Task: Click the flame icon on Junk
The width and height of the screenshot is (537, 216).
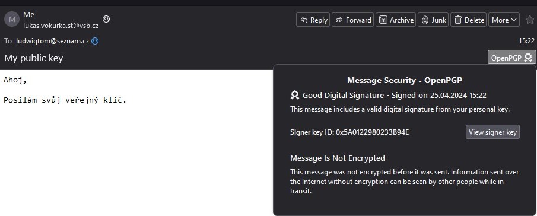Action: 425,20
